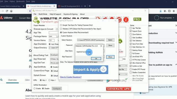Toggle the Support Zoom checkbox
This screenshot has height=99, width=177.
[x=131, y=31]
